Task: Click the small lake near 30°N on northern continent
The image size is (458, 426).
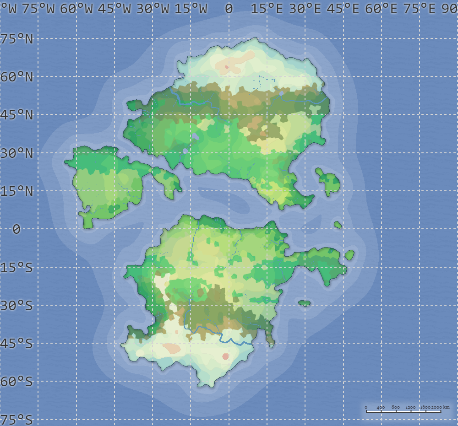Action: point(185,151)
